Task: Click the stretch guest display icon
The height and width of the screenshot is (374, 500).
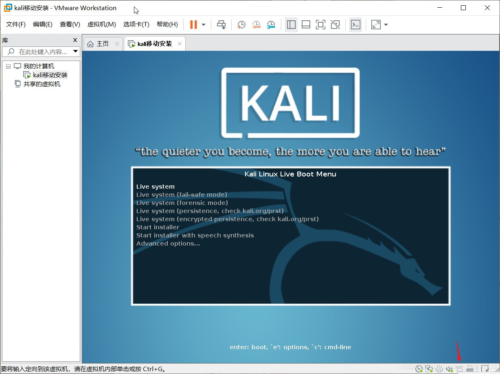Action: click(376, 25)
